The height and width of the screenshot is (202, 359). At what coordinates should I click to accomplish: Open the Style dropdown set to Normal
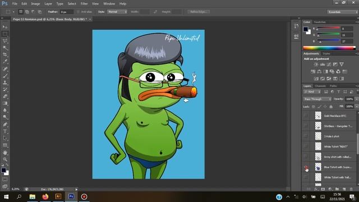117,12
